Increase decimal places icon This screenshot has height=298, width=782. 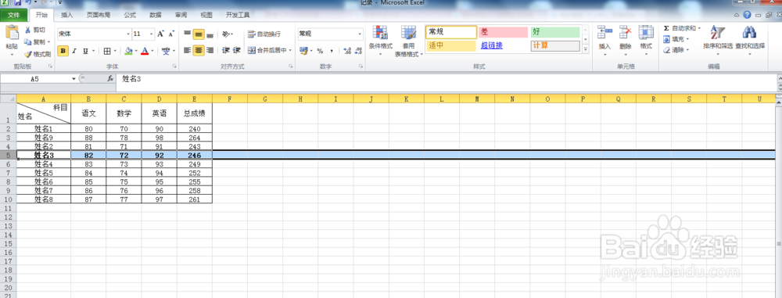(x=348, y=51)
